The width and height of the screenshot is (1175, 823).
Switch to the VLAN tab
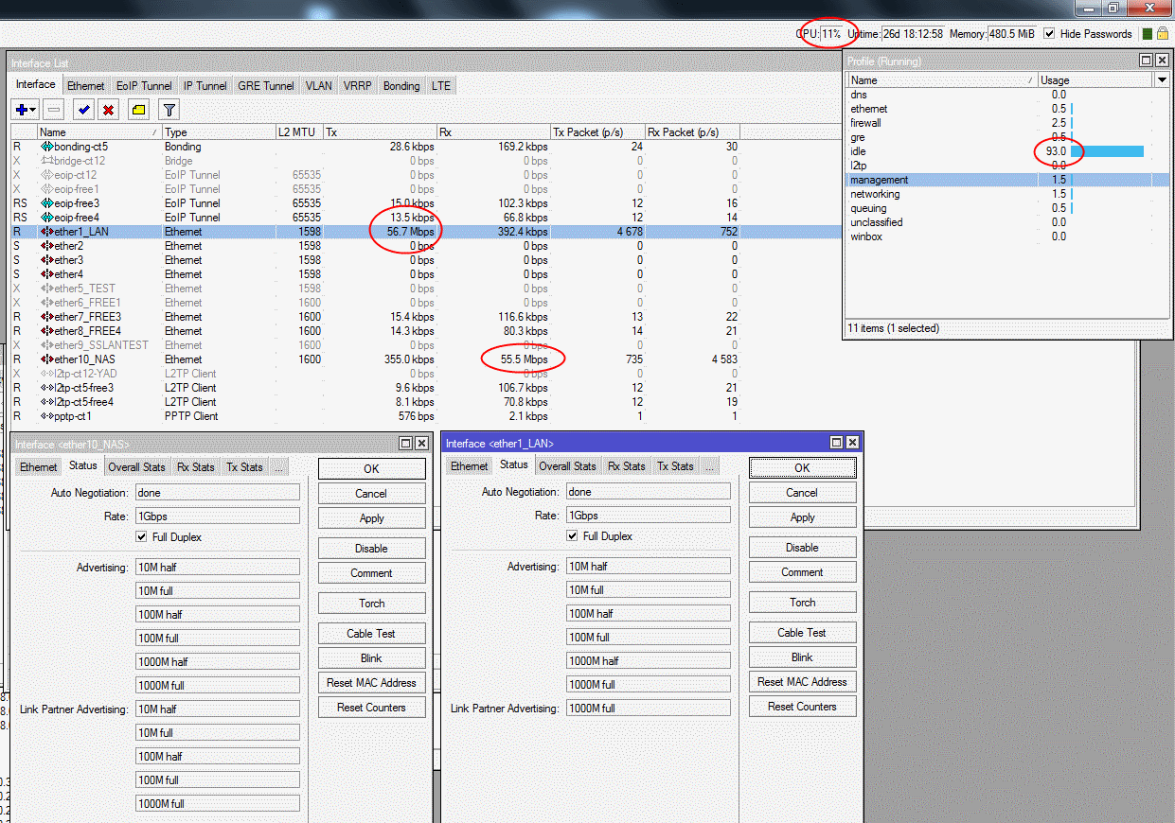tap(319, 85)
